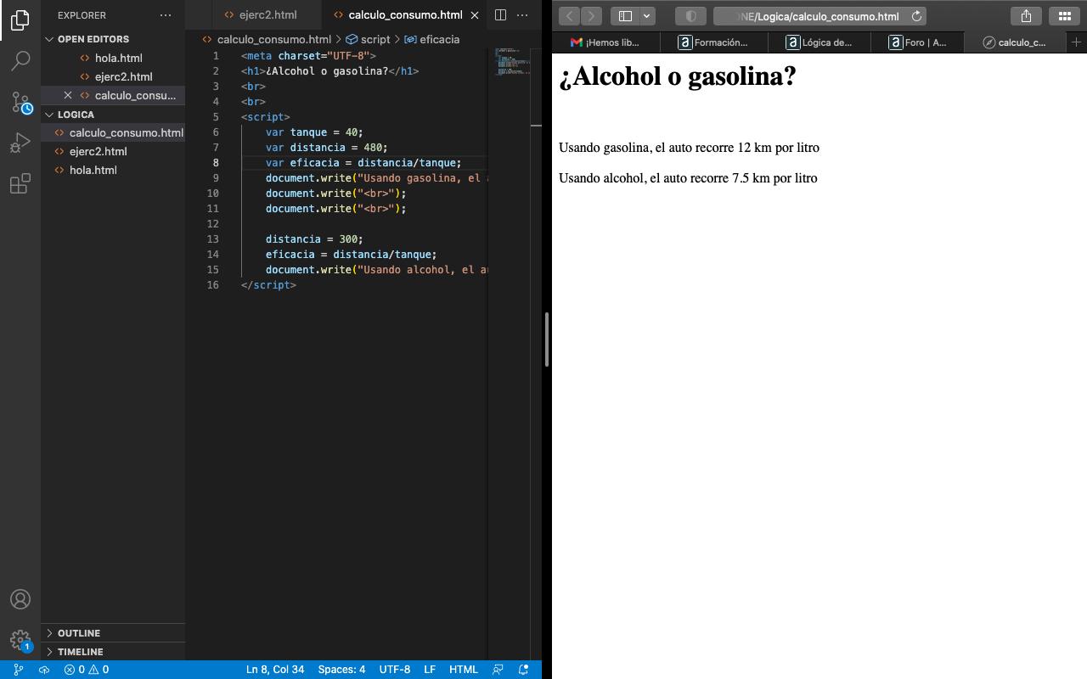The width and height of the screenshot is (1087, 679).
Task: Click 'var tanque = 40;' on line 6
Action: 314,132
